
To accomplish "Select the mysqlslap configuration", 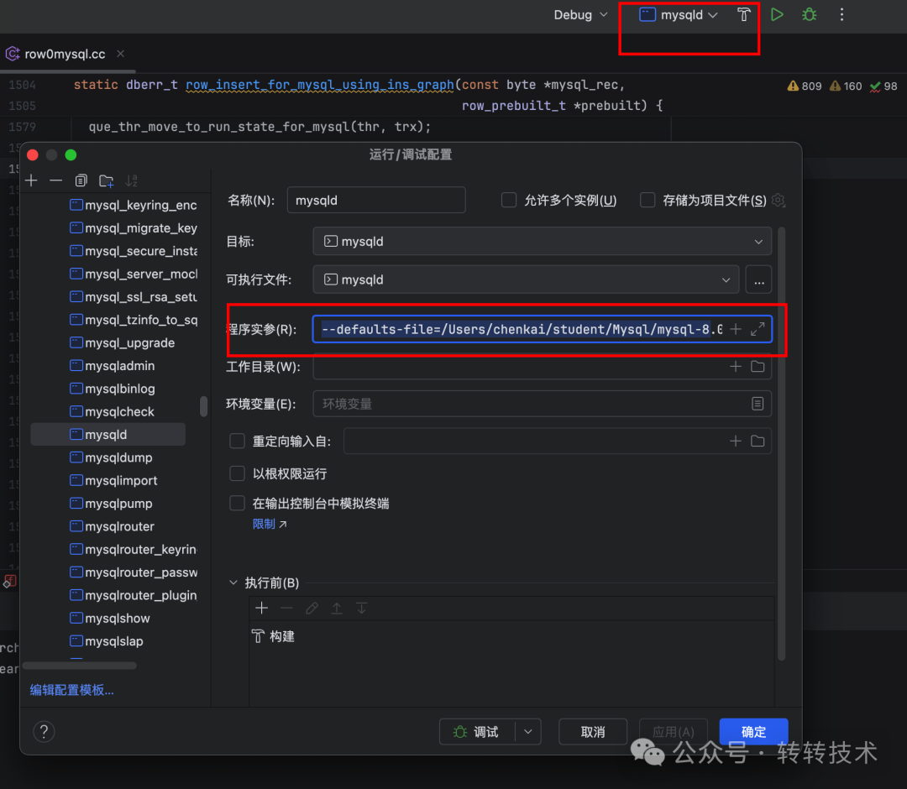I will tap(114, 641).
